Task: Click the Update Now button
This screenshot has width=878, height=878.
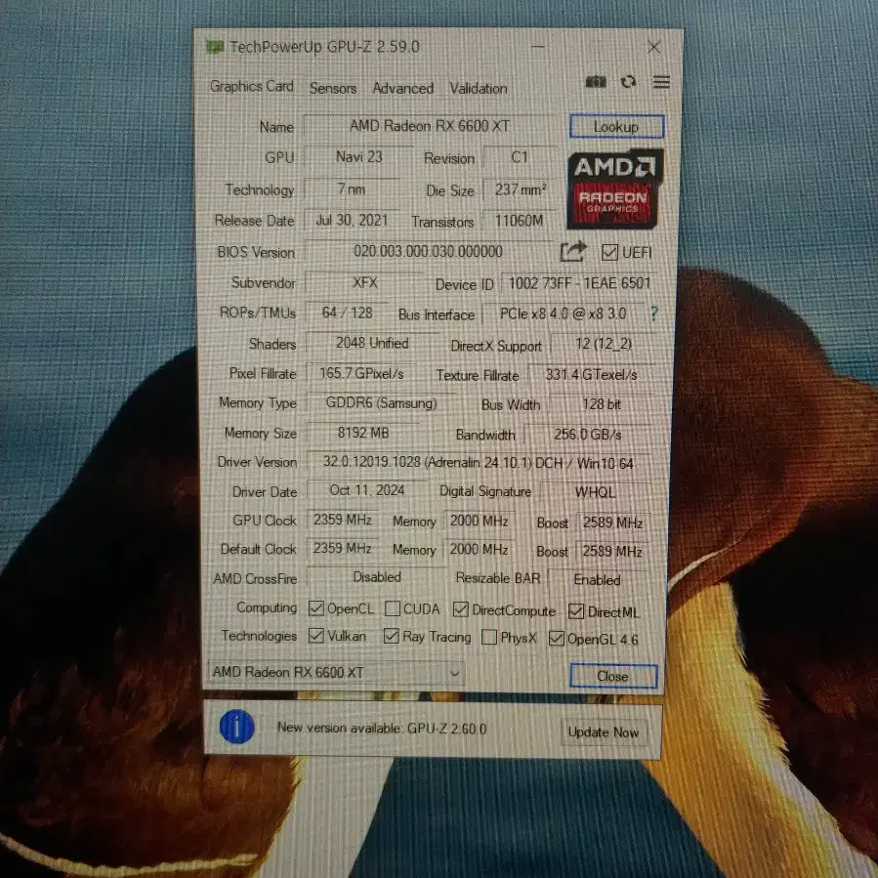Action: [x=603, y=732]
